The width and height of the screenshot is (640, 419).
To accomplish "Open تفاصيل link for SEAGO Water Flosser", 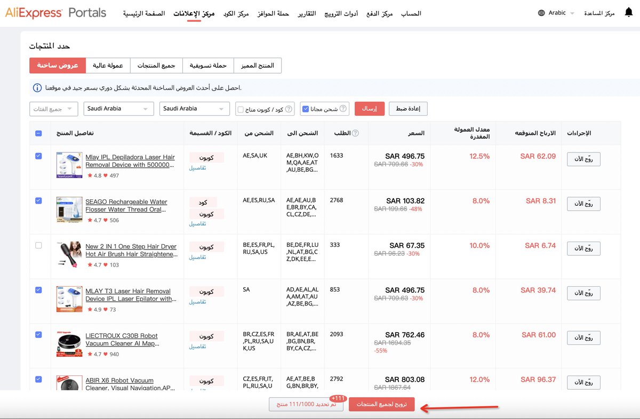I will tap(197, 224).
